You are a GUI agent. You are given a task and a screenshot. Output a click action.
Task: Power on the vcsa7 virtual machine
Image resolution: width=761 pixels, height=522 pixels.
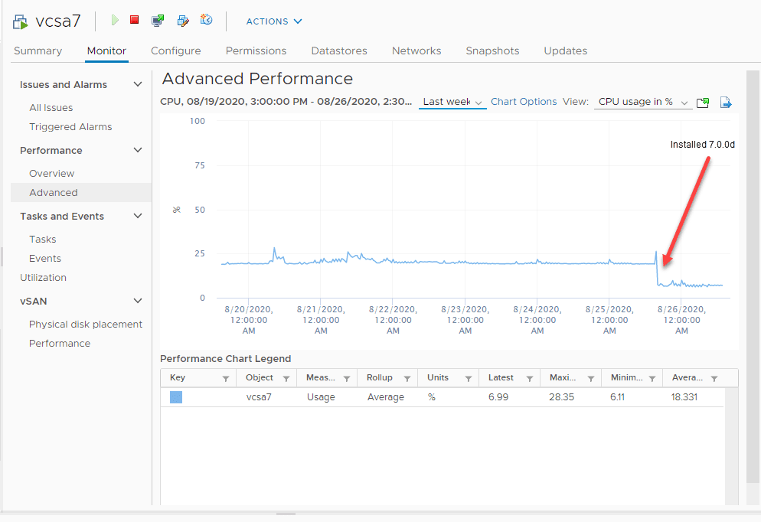113,20
